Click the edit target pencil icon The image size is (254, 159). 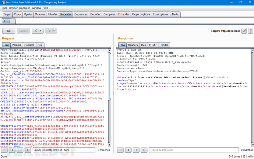click(x=244, y=31)
